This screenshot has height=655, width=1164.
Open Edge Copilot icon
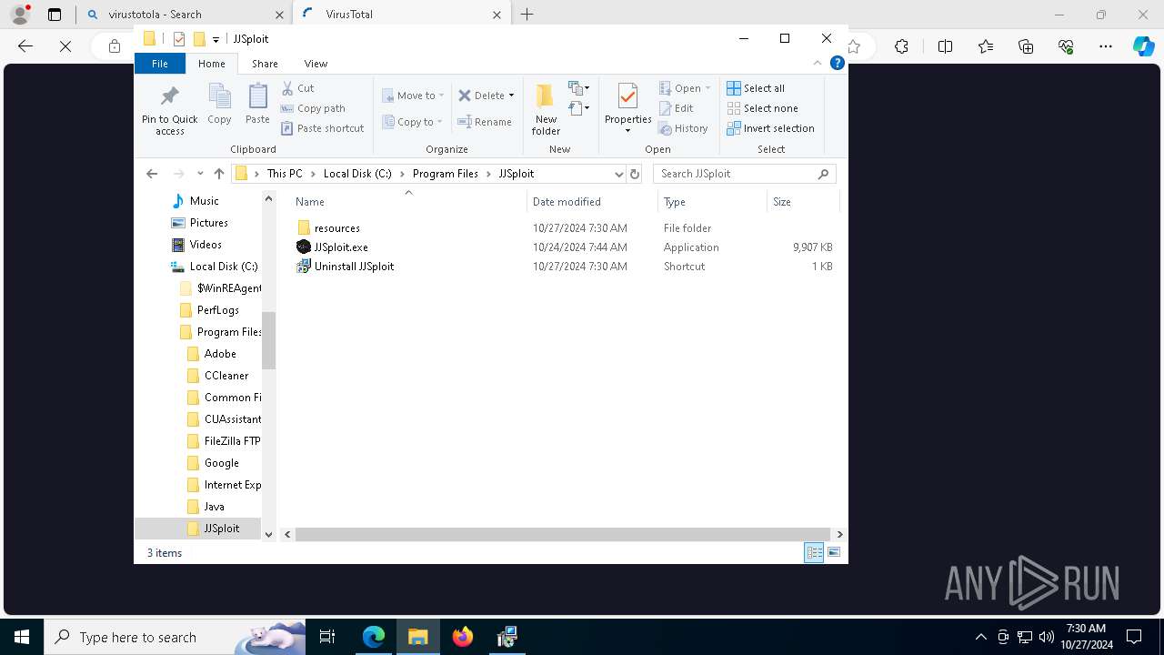1143,46
